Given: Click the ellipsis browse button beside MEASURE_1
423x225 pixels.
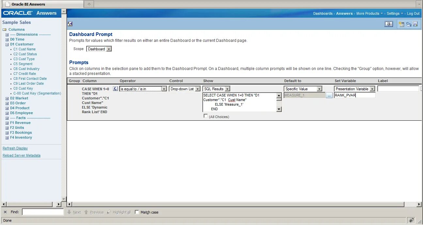Looking at the screenshot, I should (x=329, y=95).
